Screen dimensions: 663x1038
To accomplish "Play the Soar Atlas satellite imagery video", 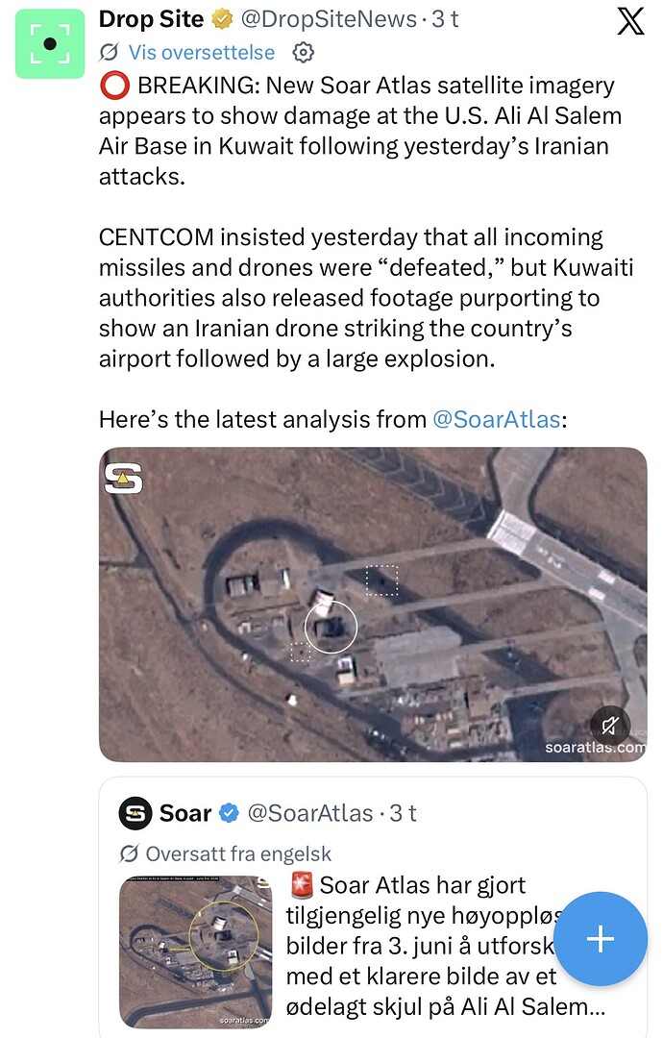I will [373, 605].
